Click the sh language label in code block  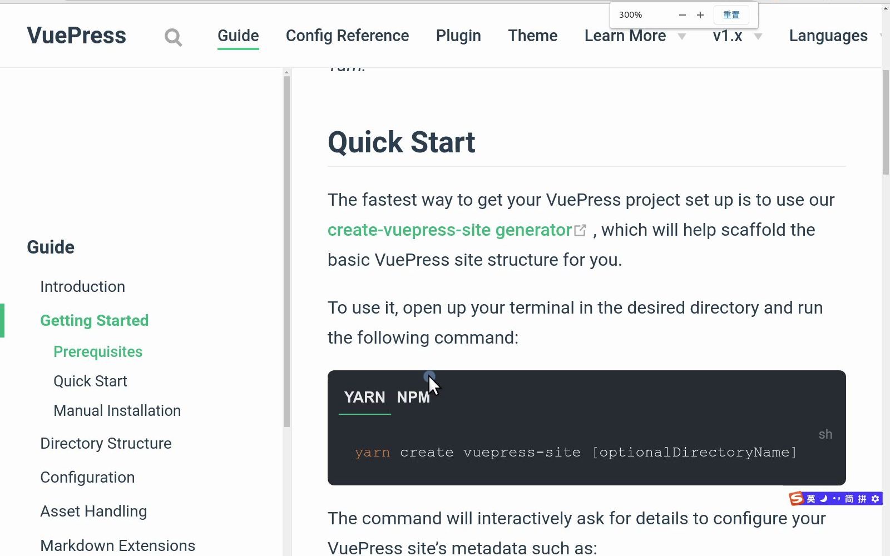(x=825, y=434)
